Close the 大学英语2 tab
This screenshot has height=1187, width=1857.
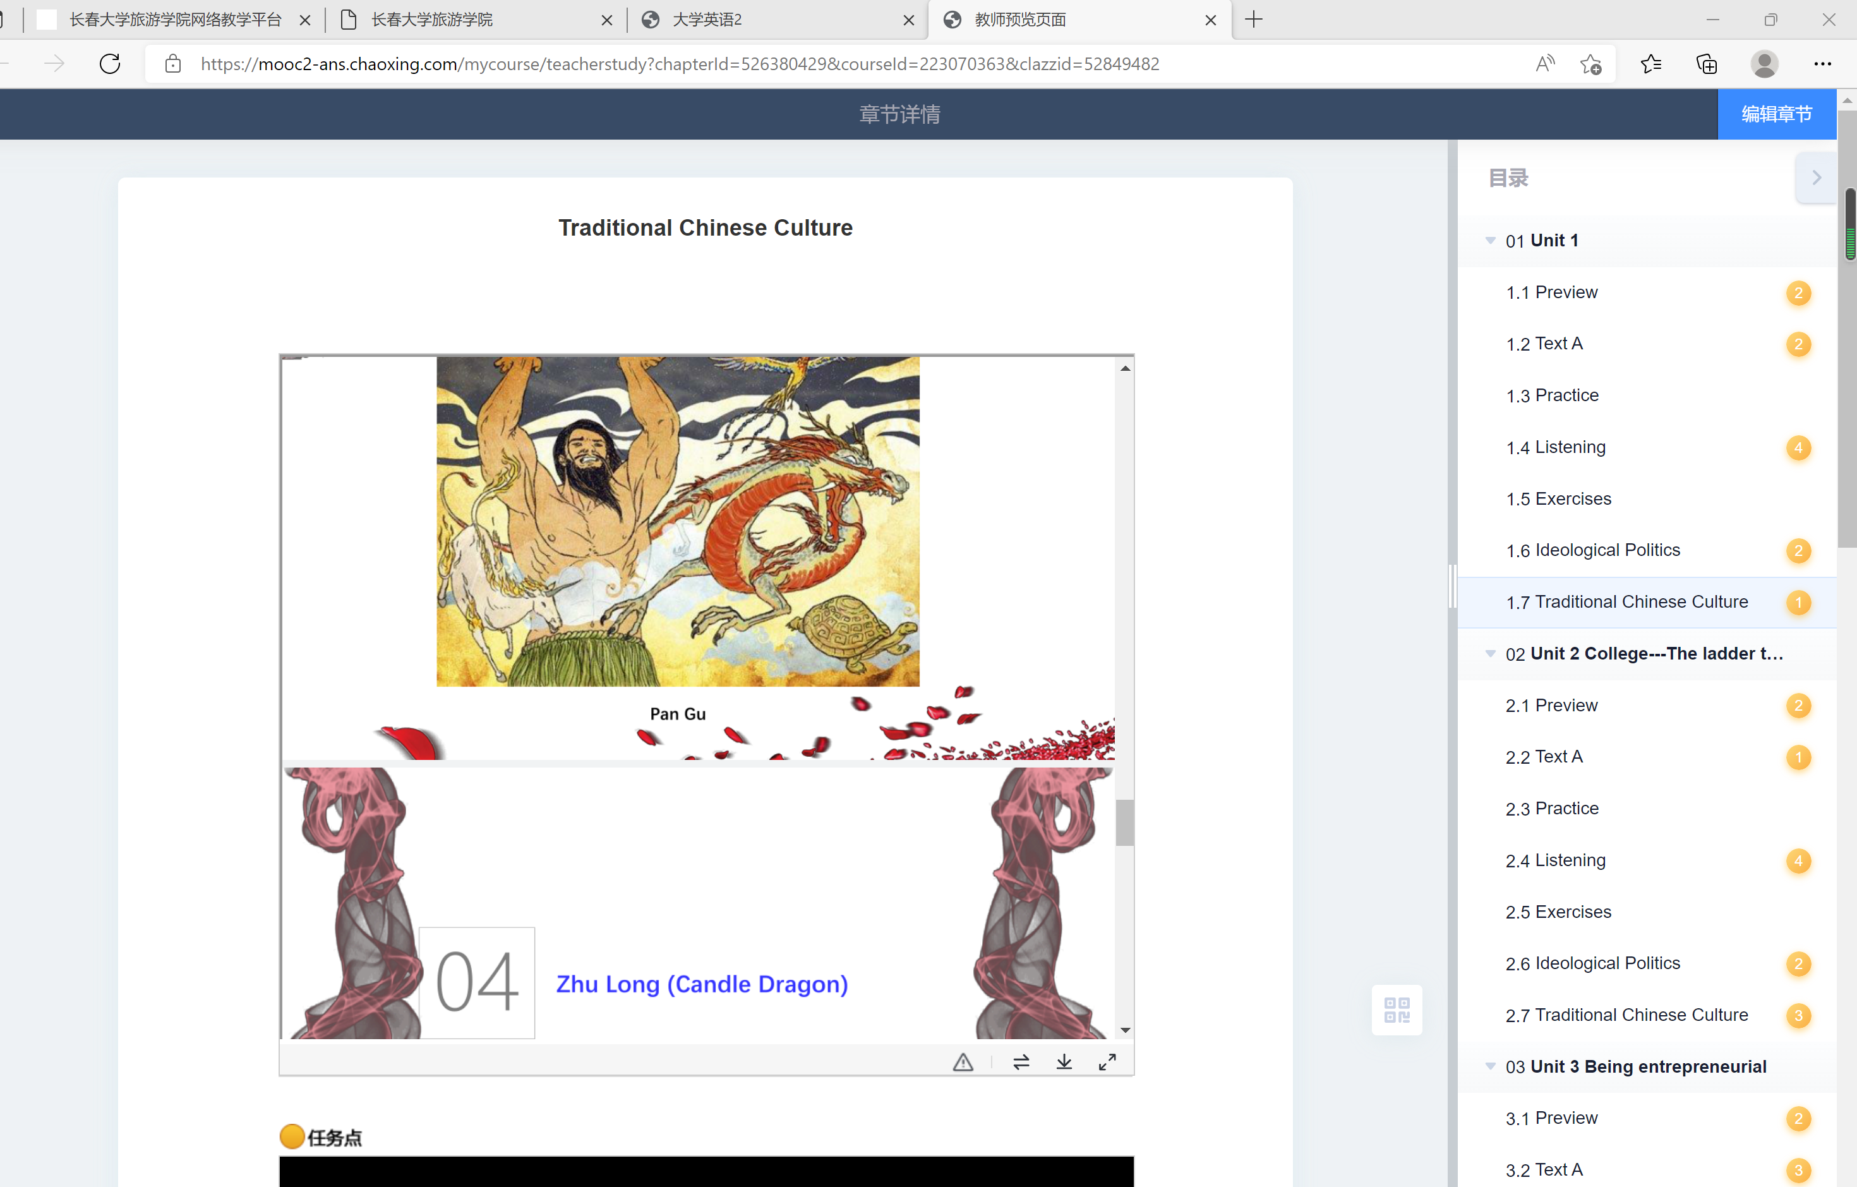908,20
